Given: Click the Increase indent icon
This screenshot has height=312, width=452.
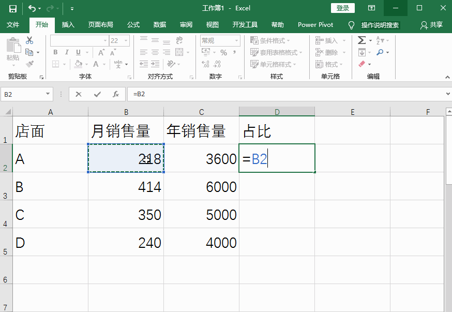Looking at the screenshot, I should point(155,64).
